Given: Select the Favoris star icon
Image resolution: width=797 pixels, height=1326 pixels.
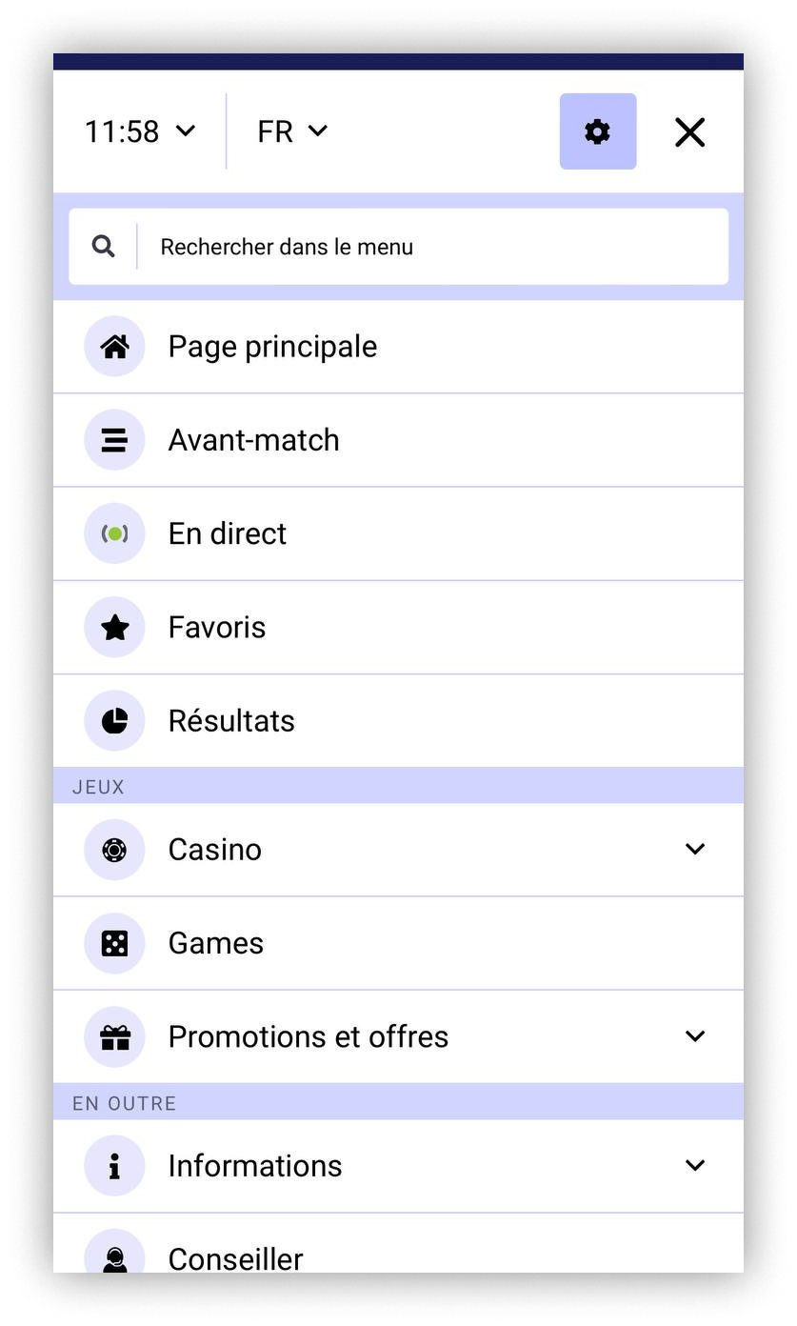Looking at the screenshot, I should [114, 626].
